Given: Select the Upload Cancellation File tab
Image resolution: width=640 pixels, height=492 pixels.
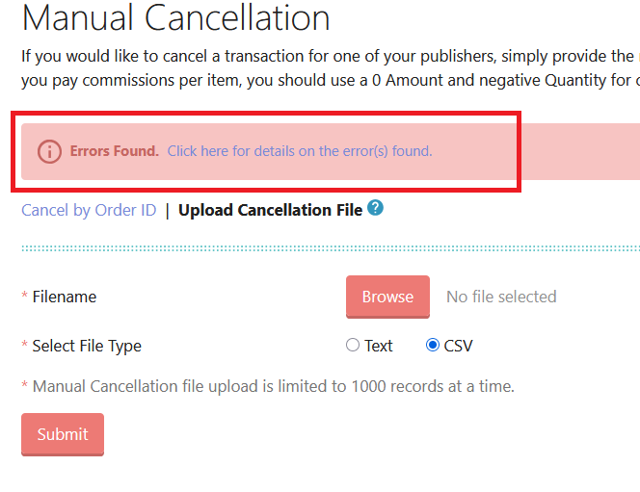Looking at the screenshot, I should click(270, 210).
